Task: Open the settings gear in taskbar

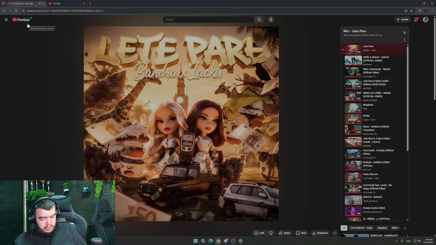Action: [x=240, y=241]
